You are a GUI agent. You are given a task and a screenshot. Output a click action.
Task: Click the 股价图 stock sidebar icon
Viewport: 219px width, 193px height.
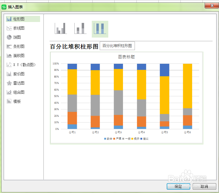(9, 74)
